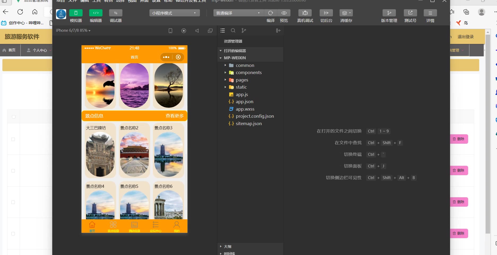Switch to the 我的 tab in simulator
The width and height of the screenshot is (497, 255).
click(x=177, y=226)
